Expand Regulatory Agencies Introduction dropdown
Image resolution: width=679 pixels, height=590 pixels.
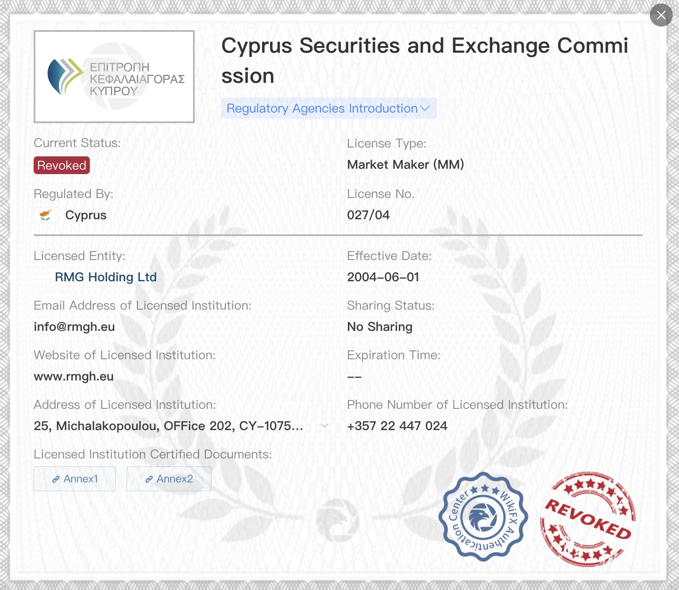[x=328, y=109]
